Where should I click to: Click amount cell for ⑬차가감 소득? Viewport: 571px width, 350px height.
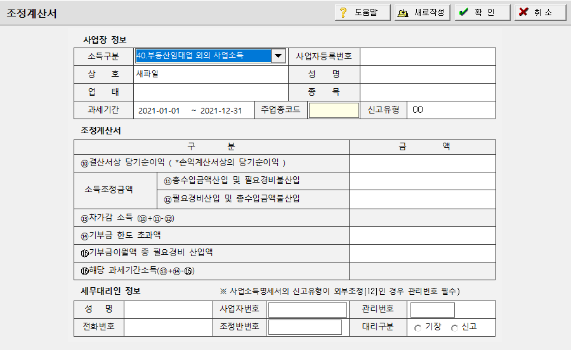point(423,218)
